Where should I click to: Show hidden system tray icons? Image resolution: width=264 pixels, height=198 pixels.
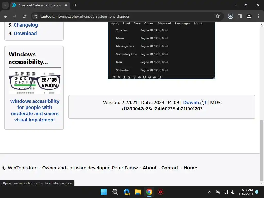(210, 192)
